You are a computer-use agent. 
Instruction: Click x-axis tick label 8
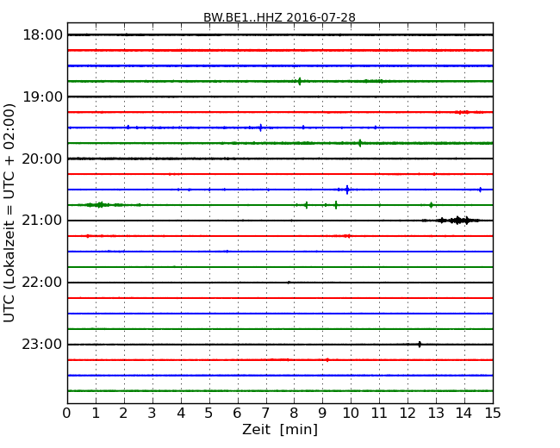[x=294, y=414]
